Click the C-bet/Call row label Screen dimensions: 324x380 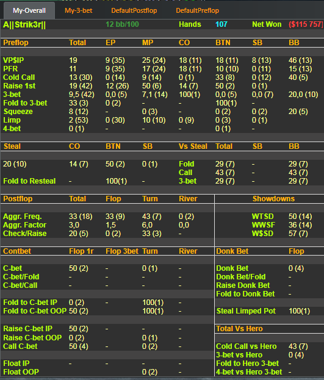pyautogui.click(x=20, y=285)
